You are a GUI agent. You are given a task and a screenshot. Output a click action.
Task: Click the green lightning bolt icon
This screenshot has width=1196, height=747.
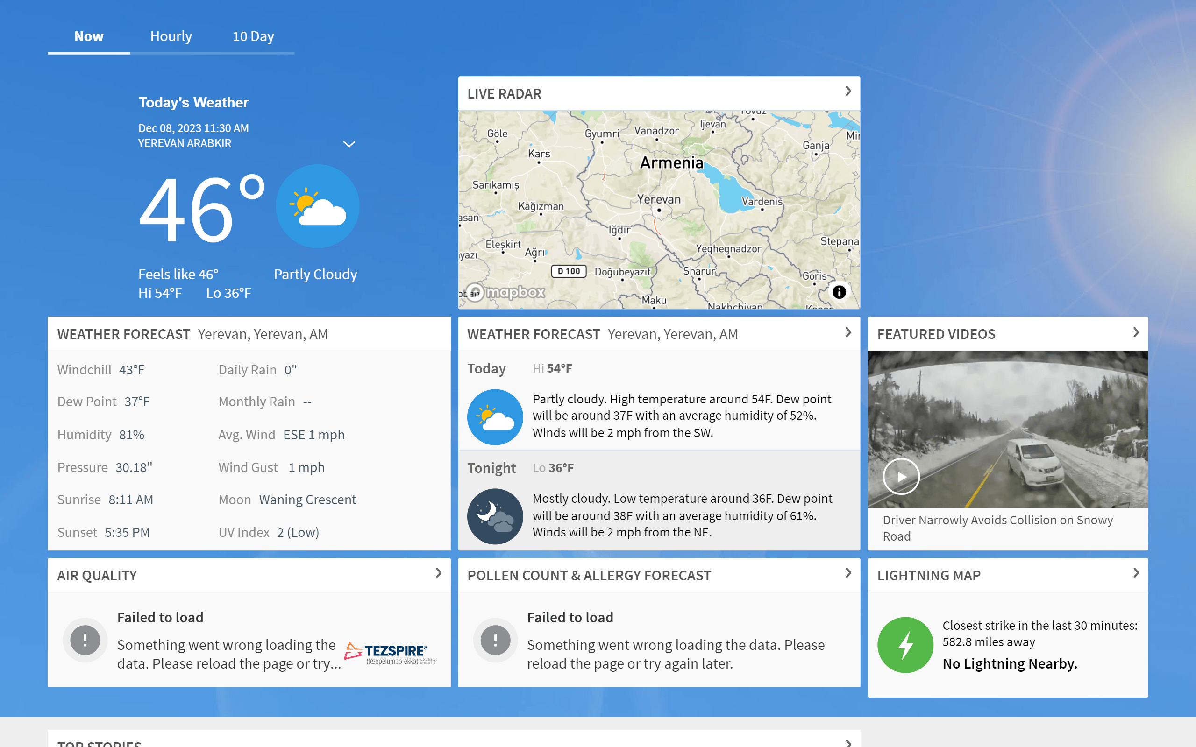[x=905, y=645]
